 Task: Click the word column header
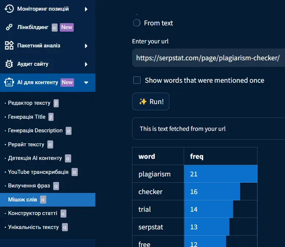pyautogui.click(x=158, y=156)
